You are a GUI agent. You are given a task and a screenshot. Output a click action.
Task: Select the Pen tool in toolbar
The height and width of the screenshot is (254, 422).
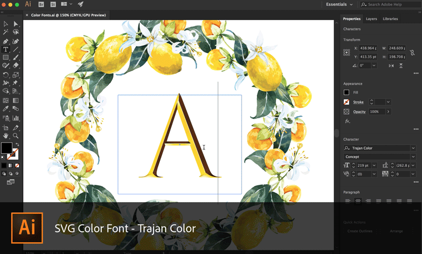tap(6, 41)
